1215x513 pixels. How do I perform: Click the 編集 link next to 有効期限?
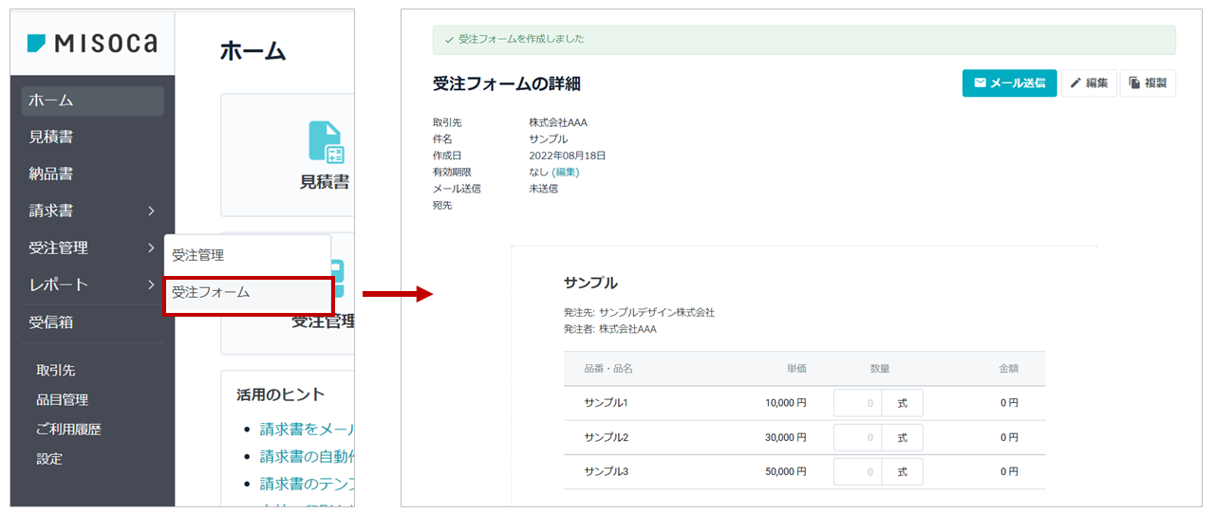click(566, 173)
